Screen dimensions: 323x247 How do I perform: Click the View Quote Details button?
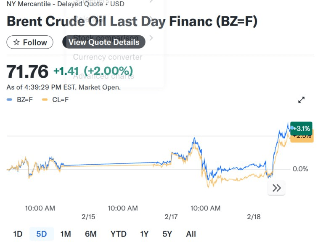[104, 42]
